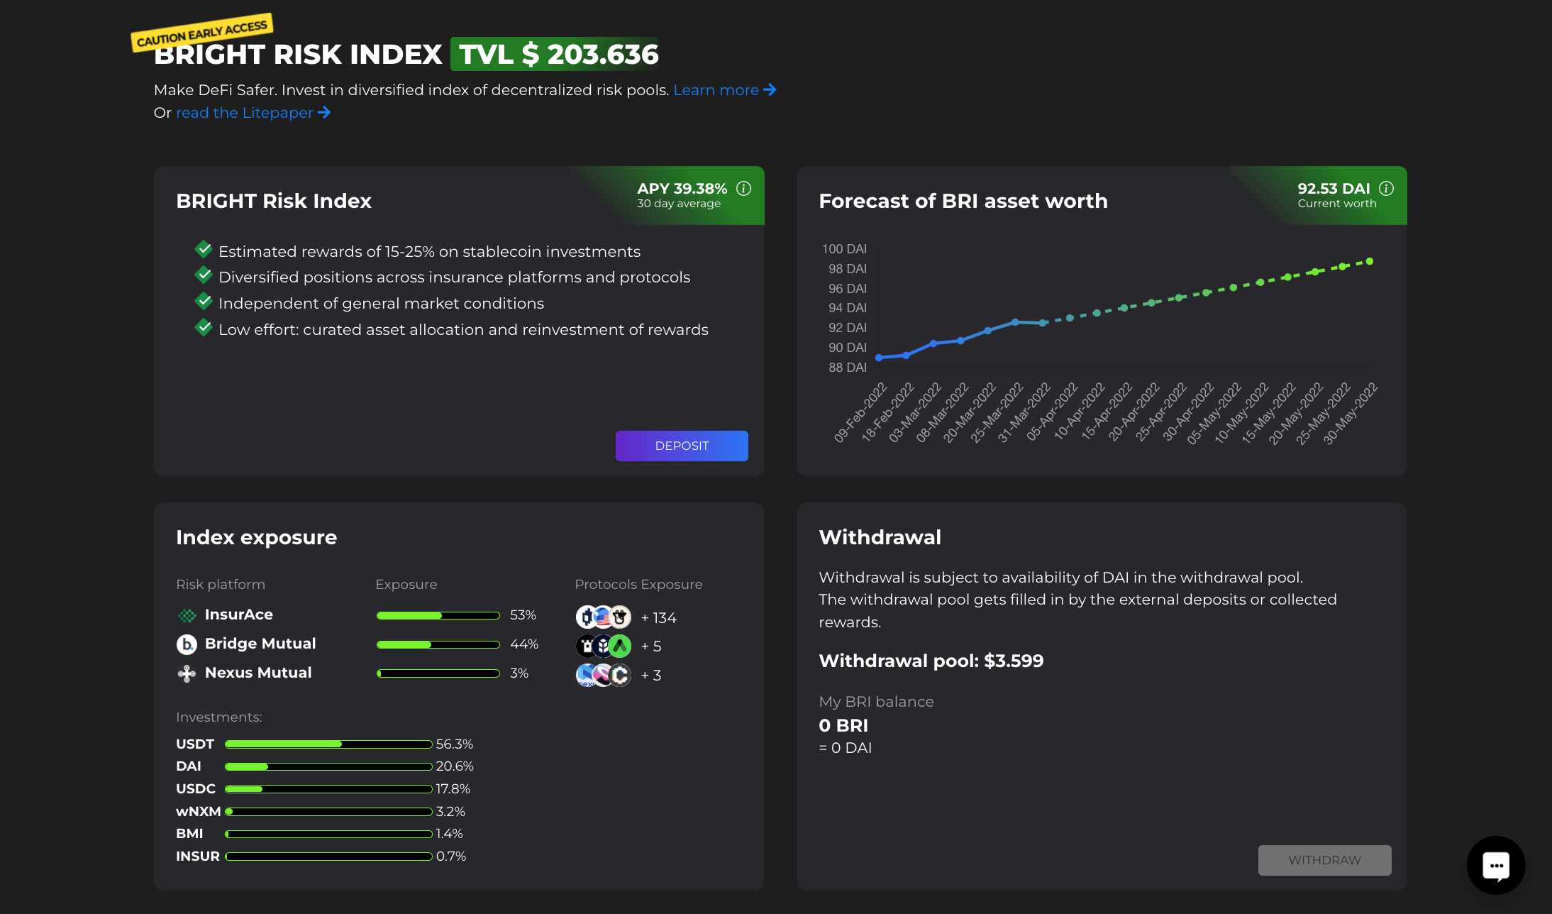
Task: Select the green Aave protocol icon
Action: 620,646
